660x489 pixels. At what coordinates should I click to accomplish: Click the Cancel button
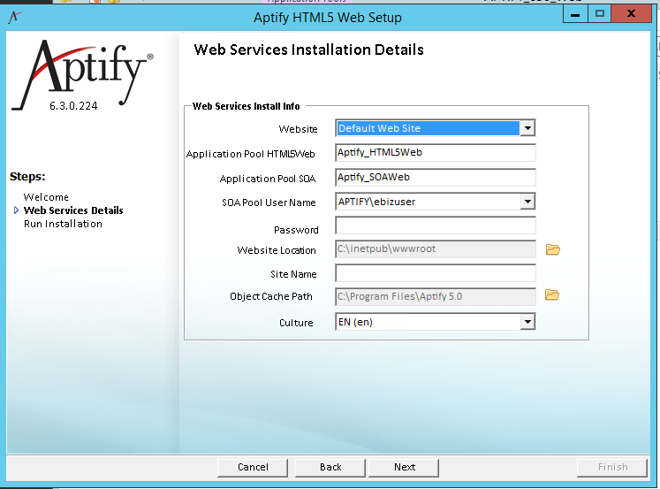point(253,467)
